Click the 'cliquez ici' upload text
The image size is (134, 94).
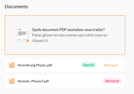40,41
